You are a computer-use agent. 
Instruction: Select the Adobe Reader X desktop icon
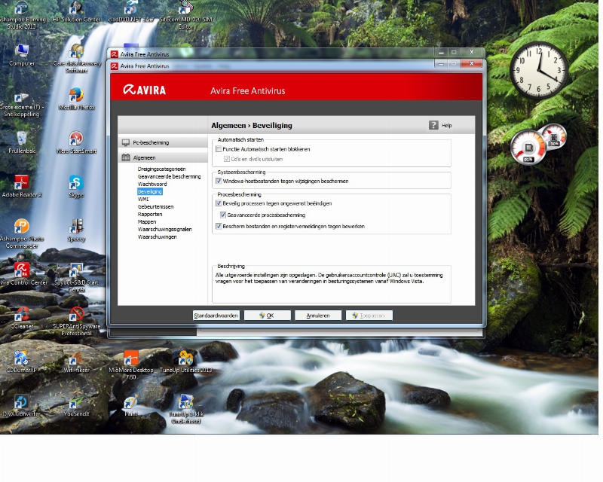[x=22, y=187]
